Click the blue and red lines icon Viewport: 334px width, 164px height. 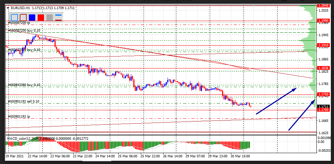(58, 17)
